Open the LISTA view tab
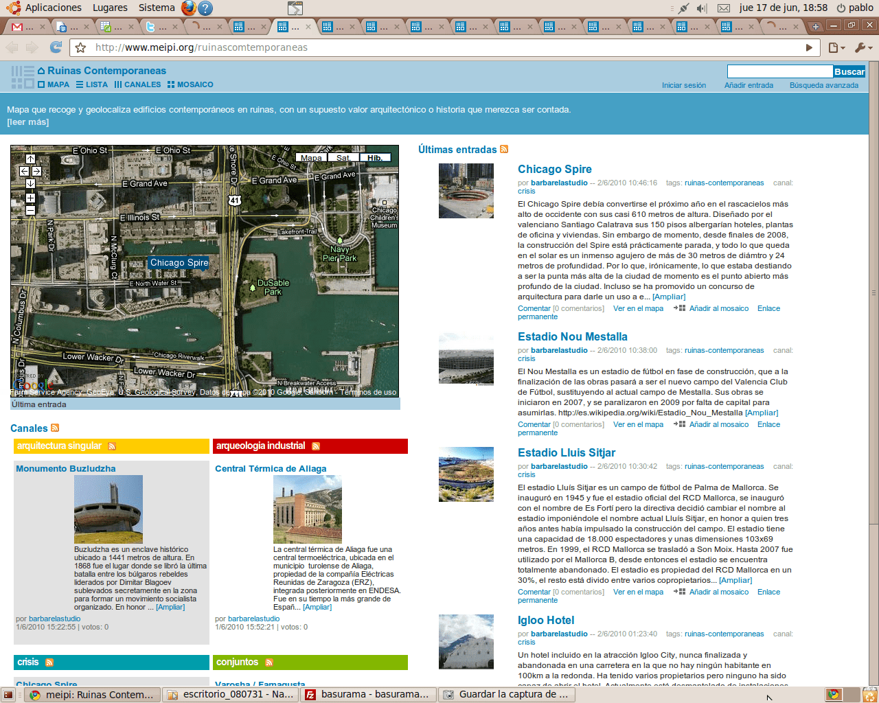This screenshot has width=879, height=703. coord(92,84)
